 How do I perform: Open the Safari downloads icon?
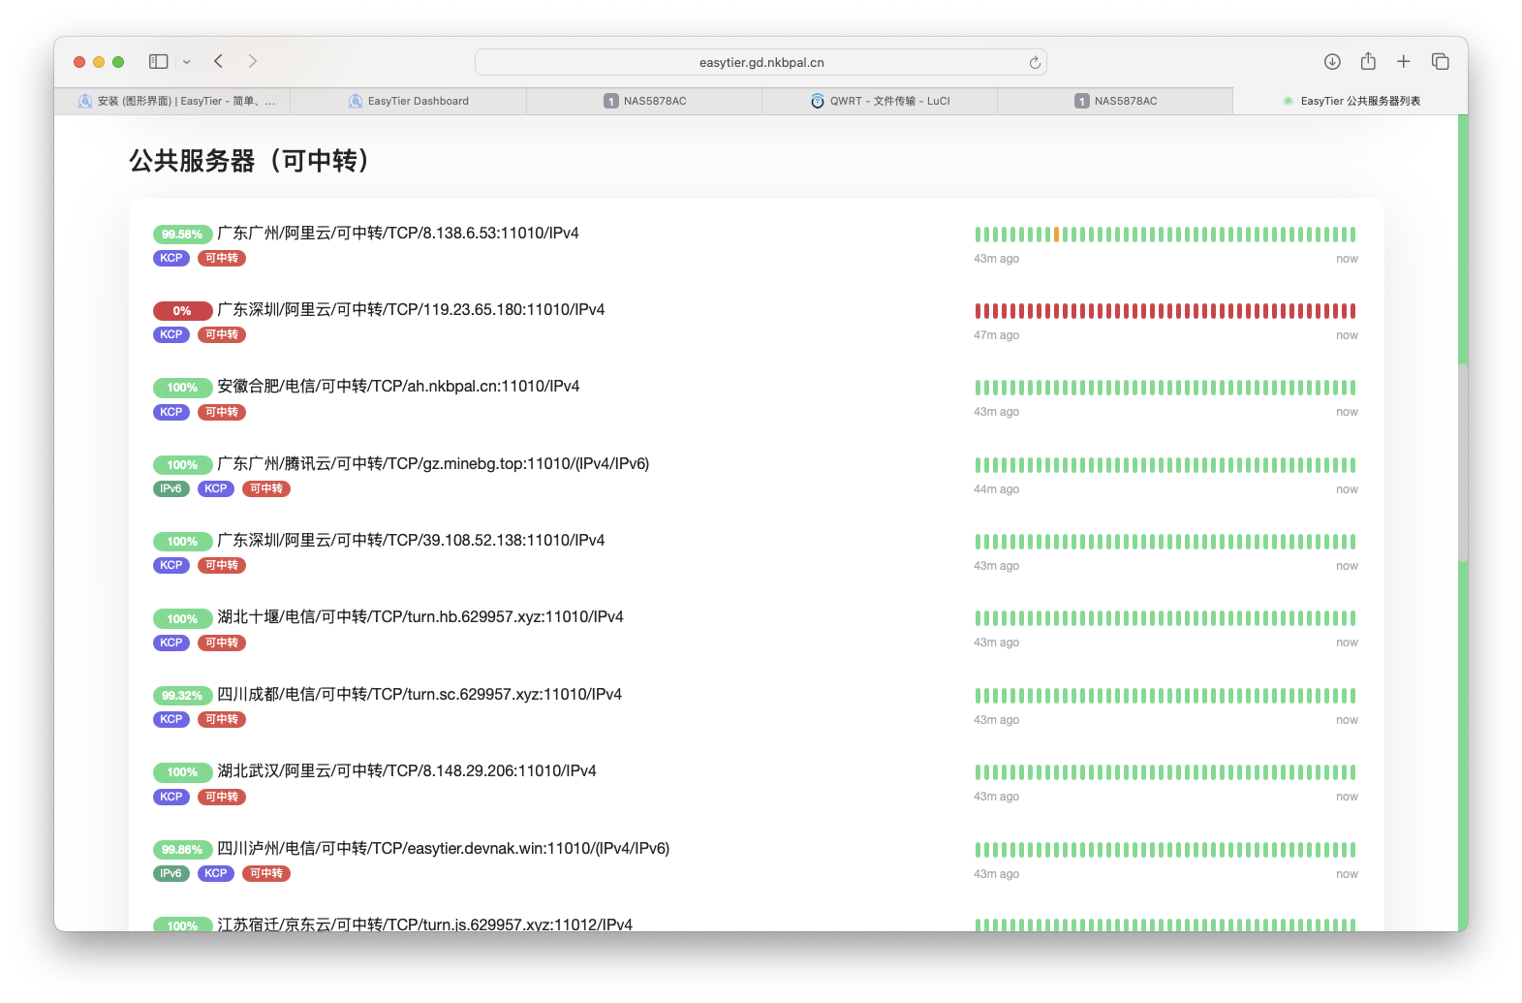[1332, 62]
